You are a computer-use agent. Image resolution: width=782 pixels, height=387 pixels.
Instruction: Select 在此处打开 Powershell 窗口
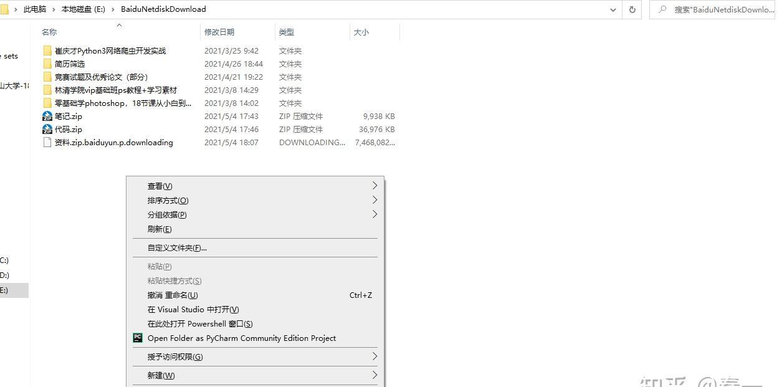pos(199,323)
